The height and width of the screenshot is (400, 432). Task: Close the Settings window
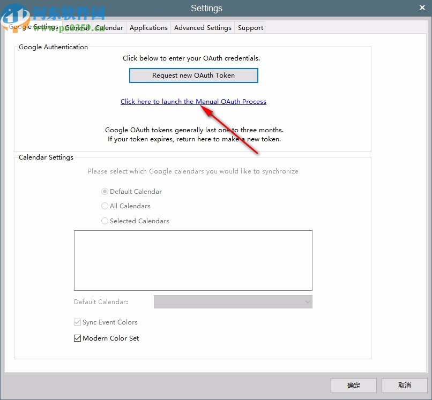pyautogui.click(x=422, y=7)
